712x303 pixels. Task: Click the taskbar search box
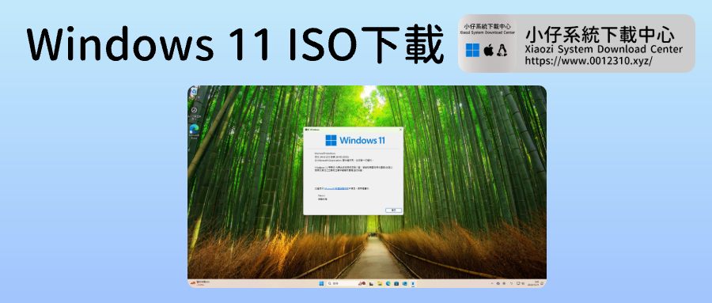[347, 283]
